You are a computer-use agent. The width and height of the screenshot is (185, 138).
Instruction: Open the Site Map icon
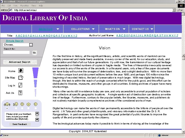tap(21, 77)
